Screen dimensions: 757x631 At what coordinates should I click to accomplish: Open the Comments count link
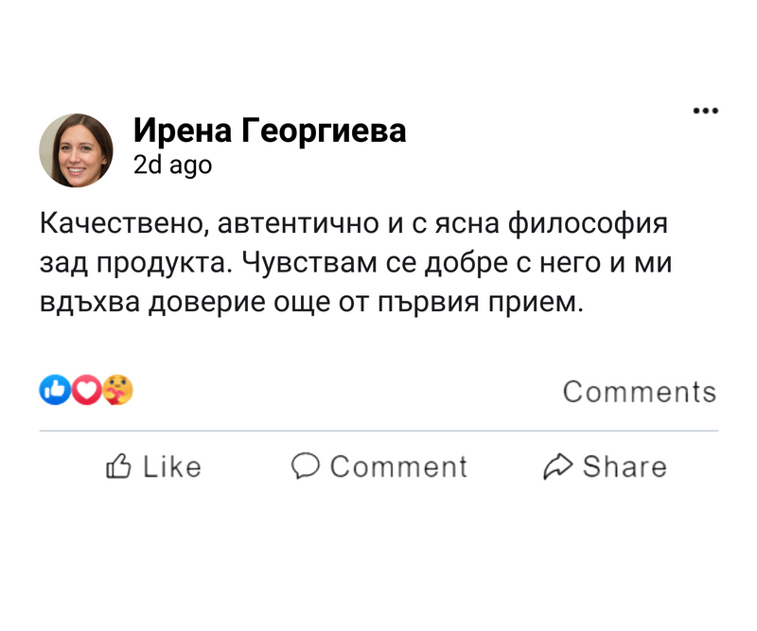tap(640, 392)
